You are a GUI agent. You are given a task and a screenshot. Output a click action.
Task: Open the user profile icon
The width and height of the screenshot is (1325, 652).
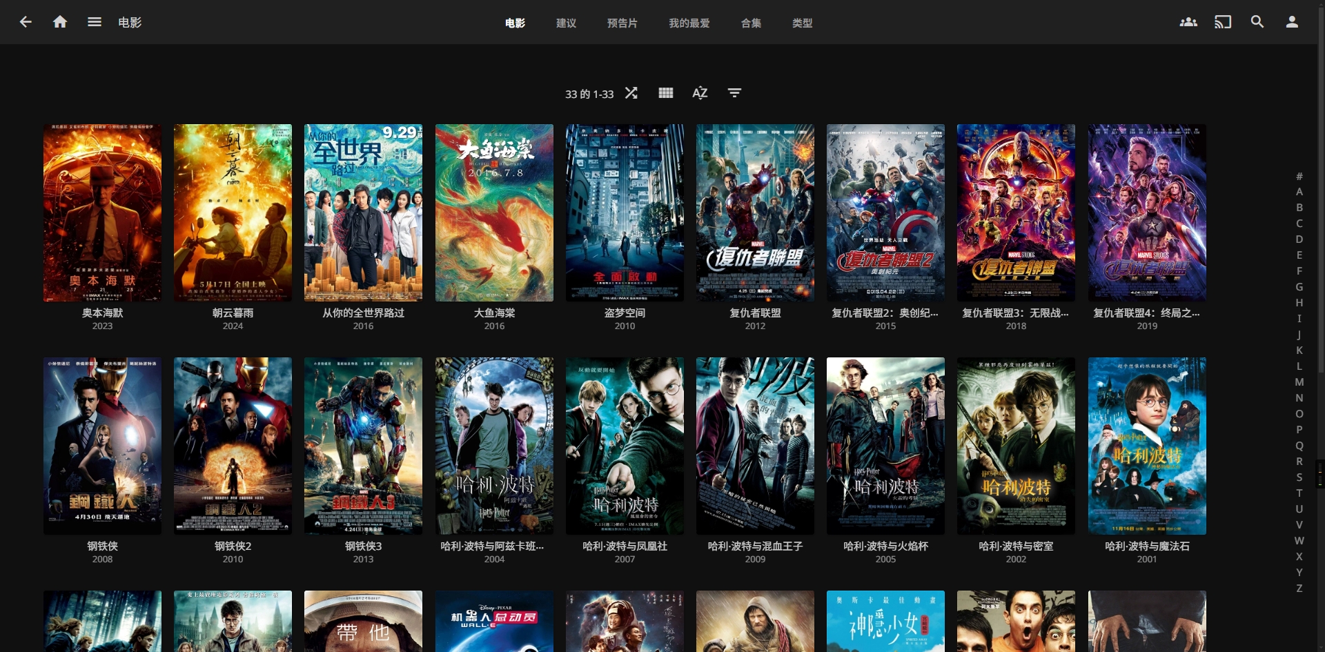(x=1291, y=22)
